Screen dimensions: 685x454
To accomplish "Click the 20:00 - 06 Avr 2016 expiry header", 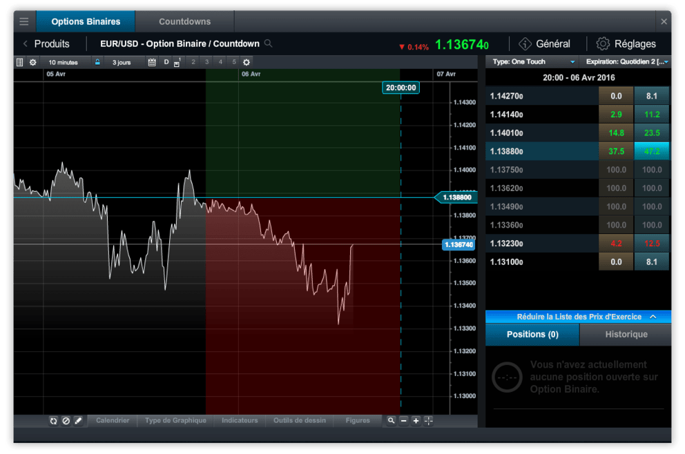I will [579, 78].
